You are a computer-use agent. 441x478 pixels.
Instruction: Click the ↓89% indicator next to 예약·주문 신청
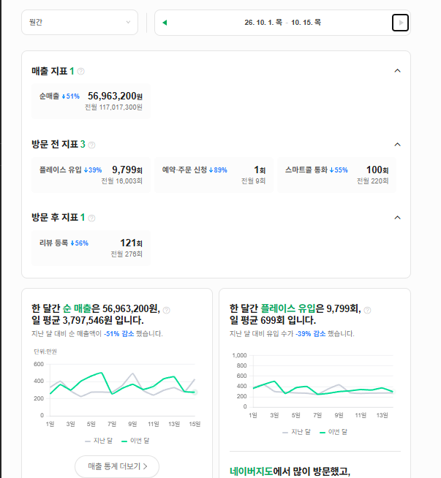coord(218,170)
